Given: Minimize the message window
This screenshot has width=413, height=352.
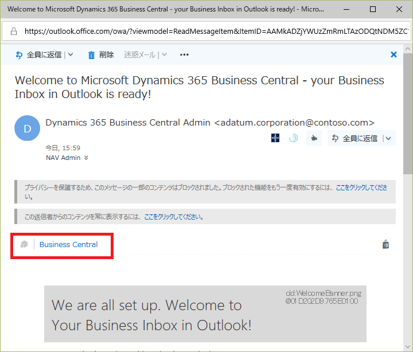Looking at the screenshot, I should (346, 9).
